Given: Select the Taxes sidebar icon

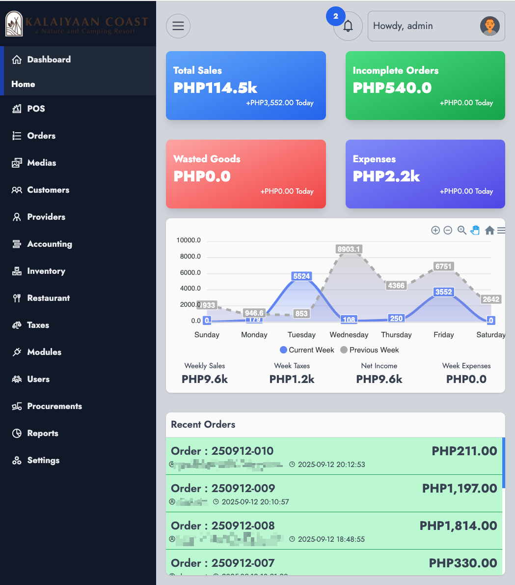Looking at the screenshot, I should tap(17, 325).
